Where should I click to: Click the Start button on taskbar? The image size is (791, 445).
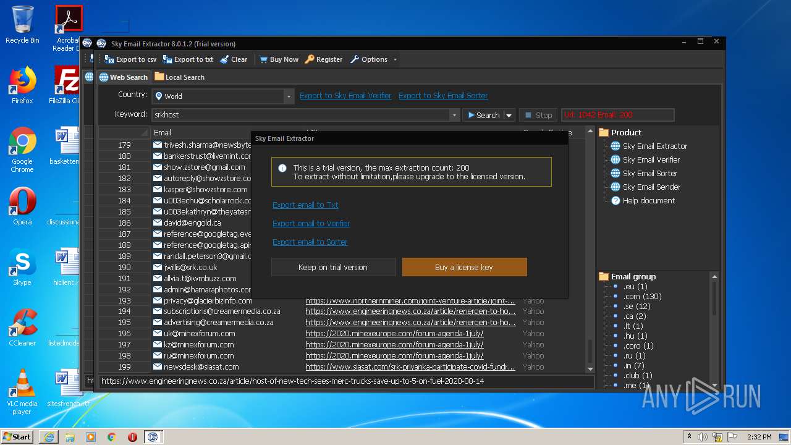(x=17, y=437)
